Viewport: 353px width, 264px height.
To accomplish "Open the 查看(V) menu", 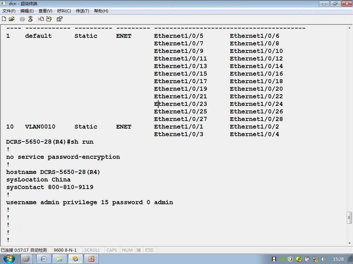I will pyautogui.click(x=45, y=11).
